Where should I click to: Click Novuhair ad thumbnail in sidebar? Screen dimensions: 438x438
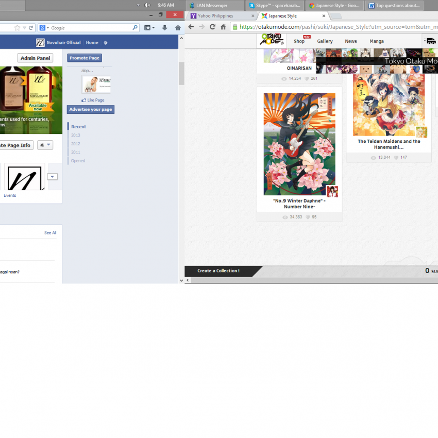(96, 85)
